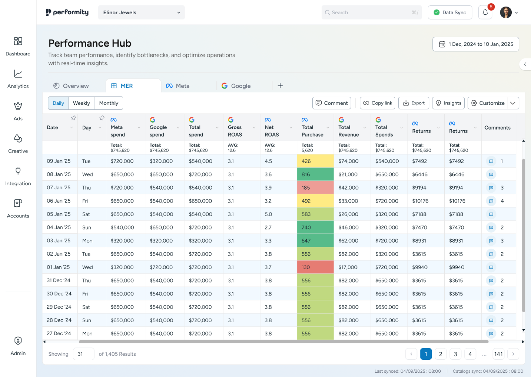Go to results page 2
Screen dimensions: 531x377
(441, 354)
